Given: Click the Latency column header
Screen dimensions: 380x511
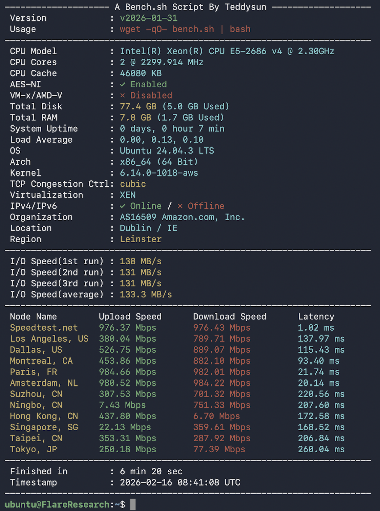Looking at the screenshot, I should point(316,316).
